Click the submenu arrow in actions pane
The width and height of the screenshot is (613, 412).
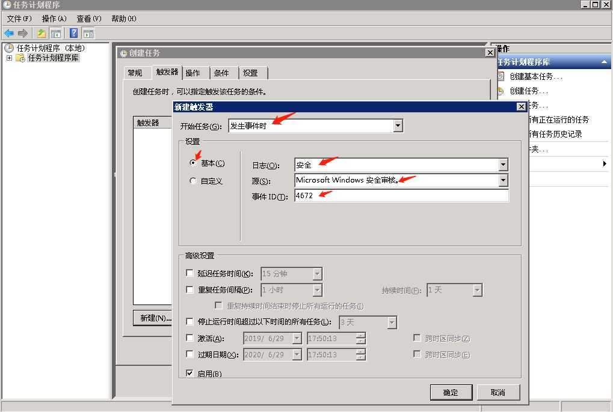(x=605, y=164)
